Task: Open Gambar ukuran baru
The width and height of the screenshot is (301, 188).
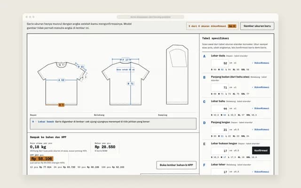Action: [x=257, y=26]
